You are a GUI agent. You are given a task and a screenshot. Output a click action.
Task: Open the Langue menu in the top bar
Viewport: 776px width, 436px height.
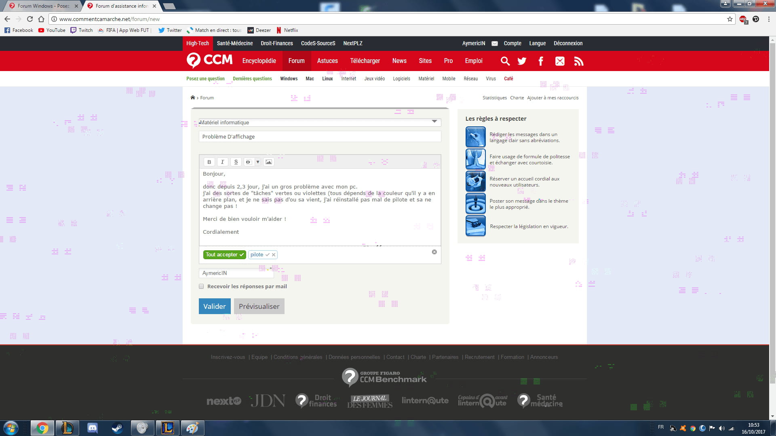[537, 44]
